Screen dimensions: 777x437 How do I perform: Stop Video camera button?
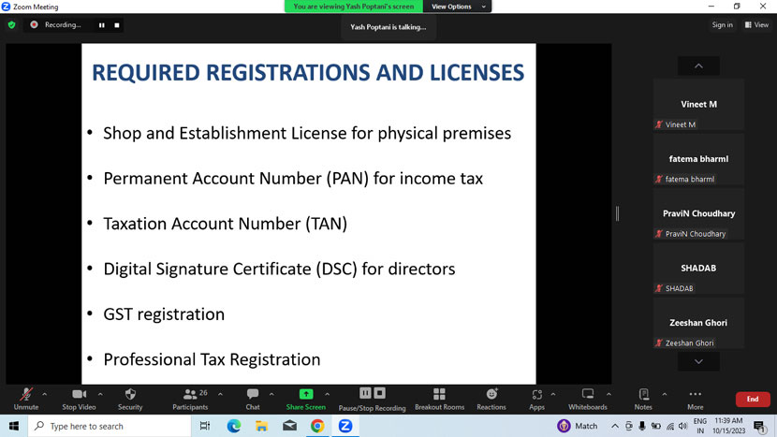click(x=79, y=399)
